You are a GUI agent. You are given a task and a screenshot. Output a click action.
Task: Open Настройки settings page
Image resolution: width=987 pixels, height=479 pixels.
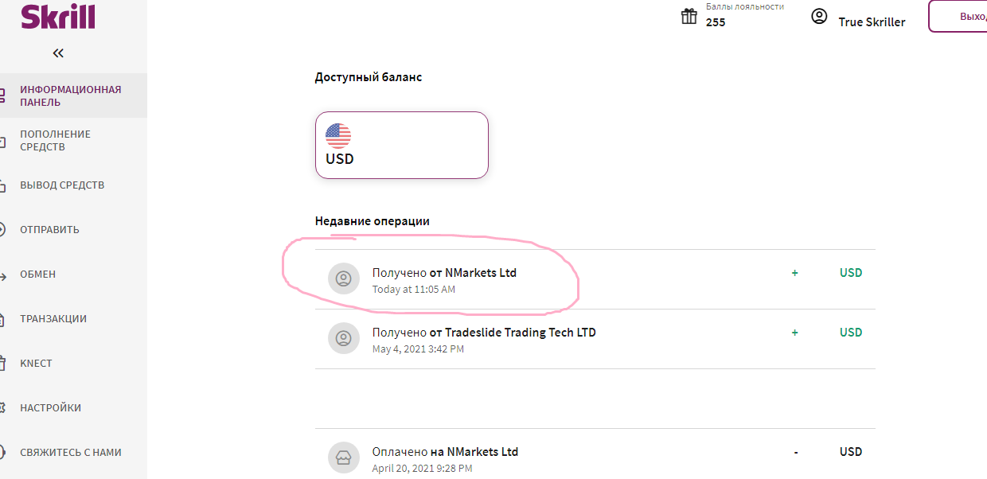[73, 407]
